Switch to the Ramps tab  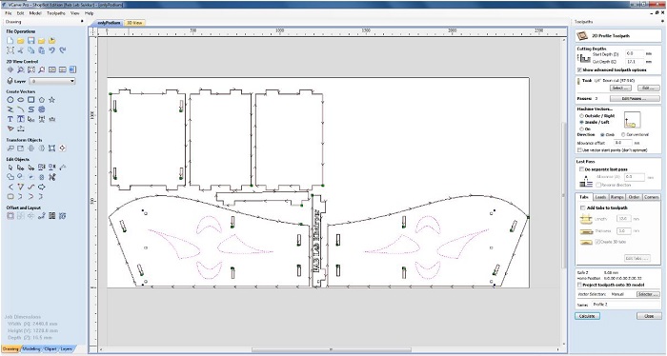pos(616,197)
